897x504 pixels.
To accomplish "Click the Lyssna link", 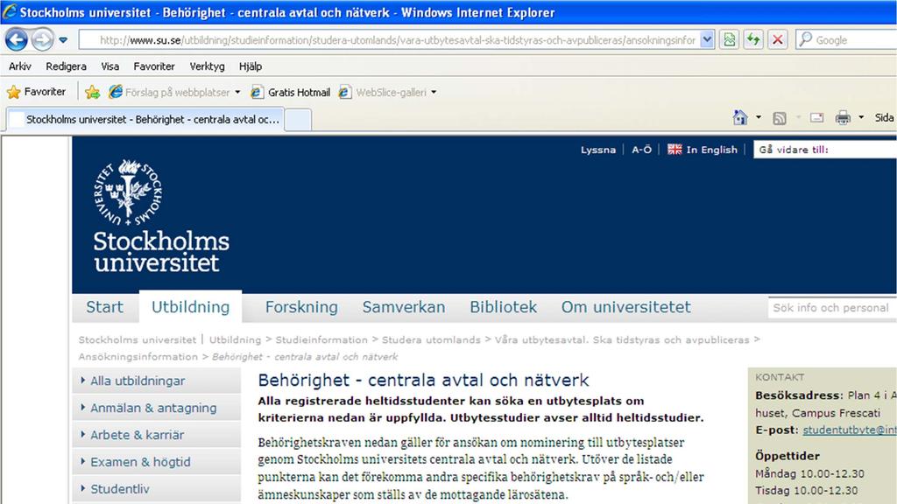I will point(597,150).
